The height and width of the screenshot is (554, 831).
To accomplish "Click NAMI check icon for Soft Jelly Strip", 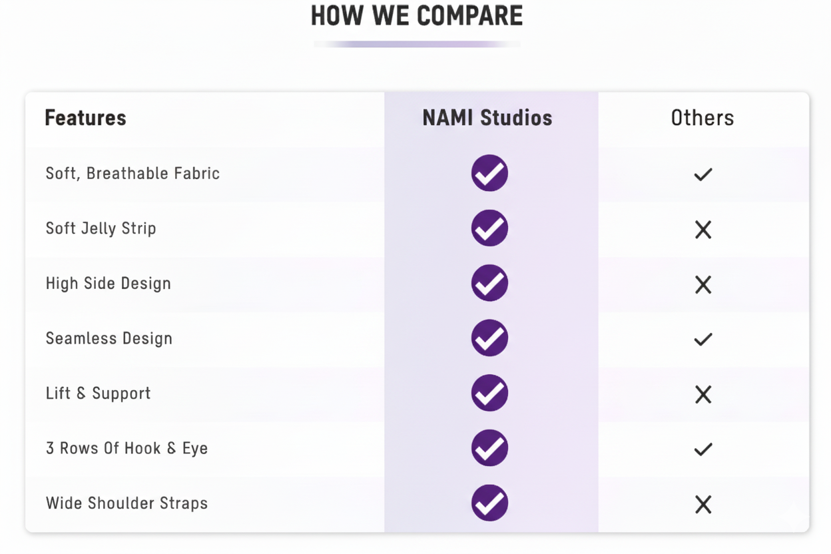I will 489,228.
